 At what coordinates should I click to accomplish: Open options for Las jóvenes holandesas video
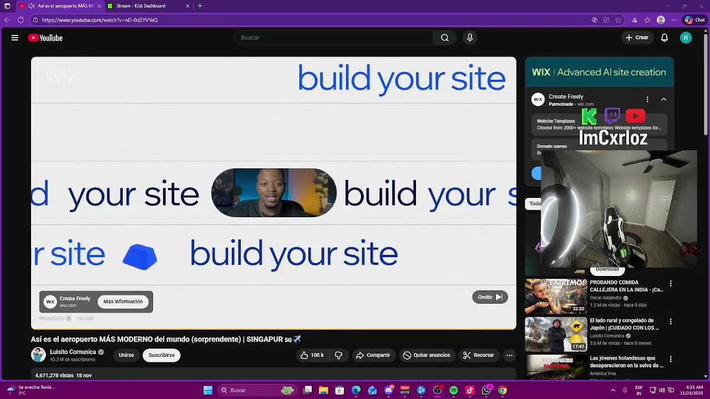coord(671,359)
